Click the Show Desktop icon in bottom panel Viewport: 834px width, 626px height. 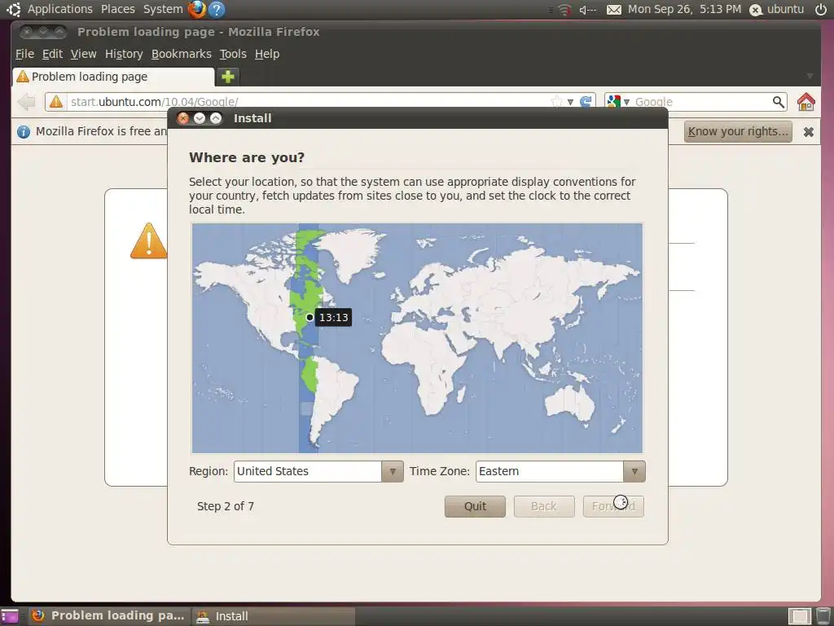point(9,616)
